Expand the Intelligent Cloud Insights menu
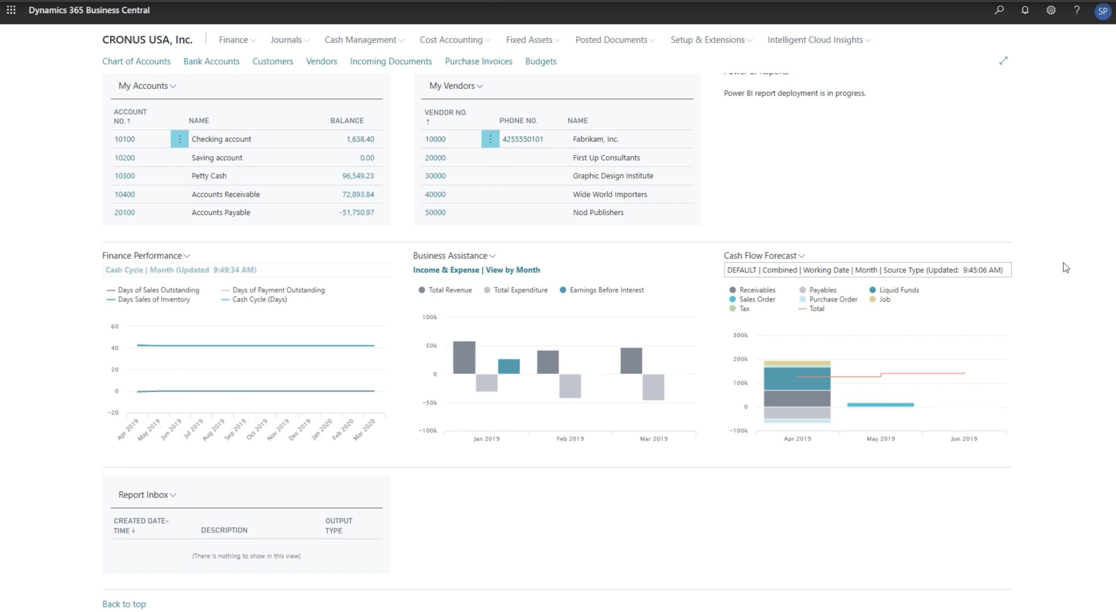Screen dimensions: 1116x612 (819, 40)
